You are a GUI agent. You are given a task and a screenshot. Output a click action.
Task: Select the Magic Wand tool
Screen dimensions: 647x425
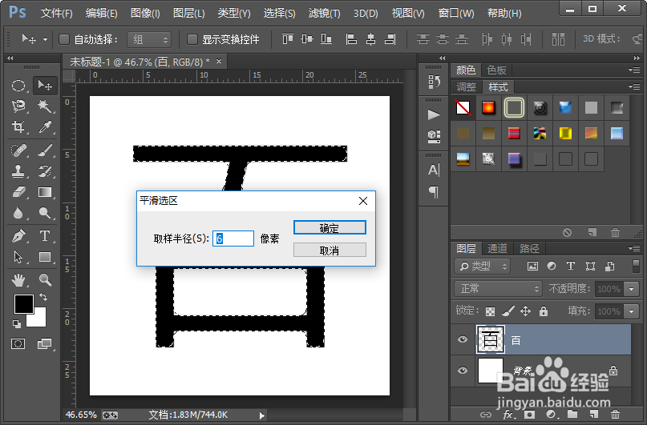coord(45,106)
